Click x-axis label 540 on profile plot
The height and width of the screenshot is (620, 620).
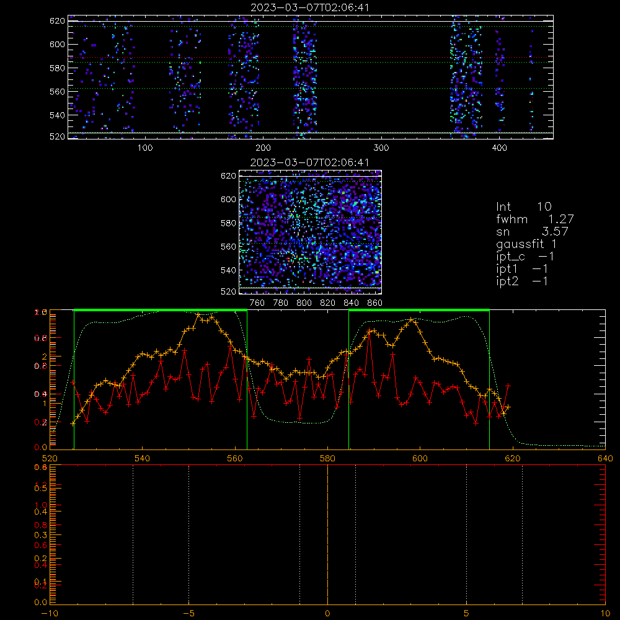[x=143, y=458]
